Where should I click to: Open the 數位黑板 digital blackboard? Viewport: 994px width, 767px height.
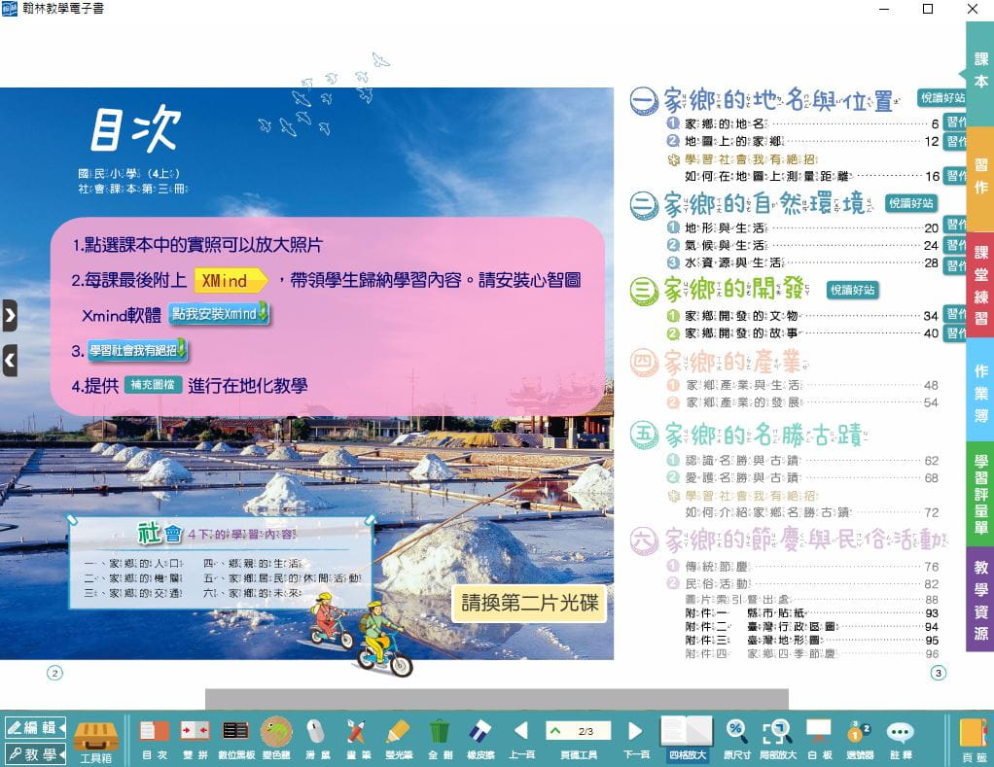point(235,739)
